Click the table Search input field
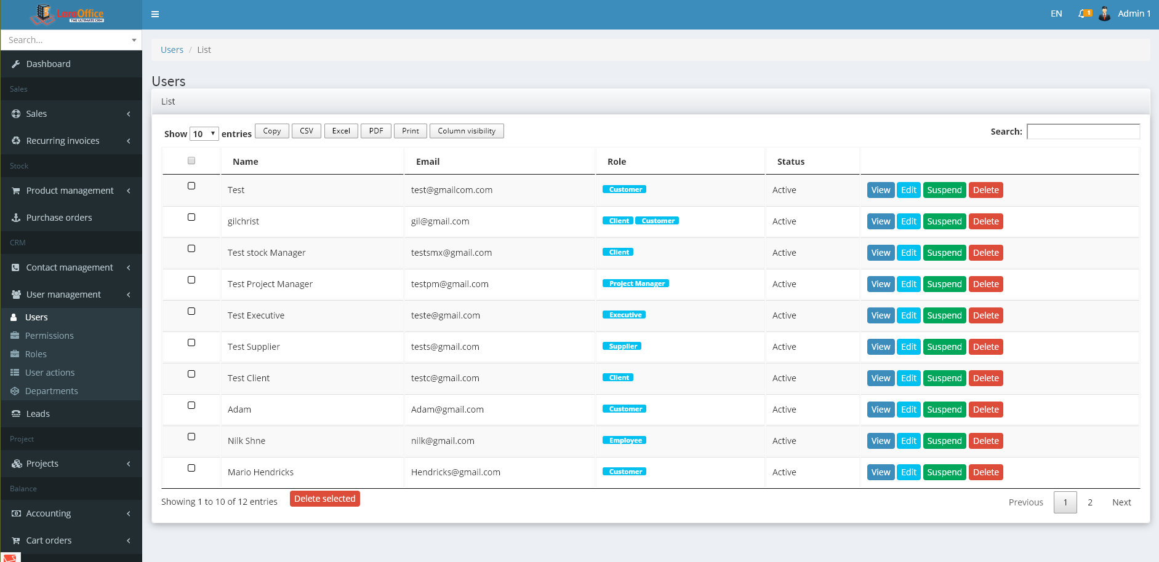 [1083, 132]
